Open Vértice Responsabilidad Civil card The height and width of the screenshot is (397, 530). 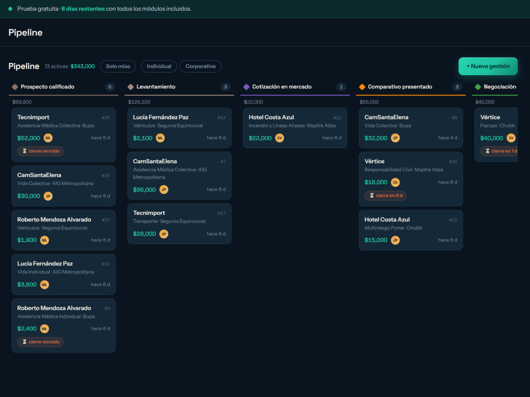[x=411, y=179]
